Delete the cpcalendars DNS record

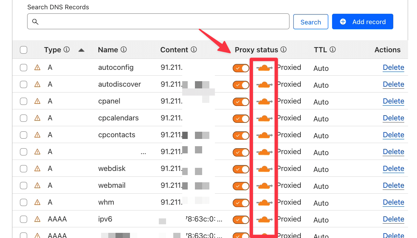point(393,118)
